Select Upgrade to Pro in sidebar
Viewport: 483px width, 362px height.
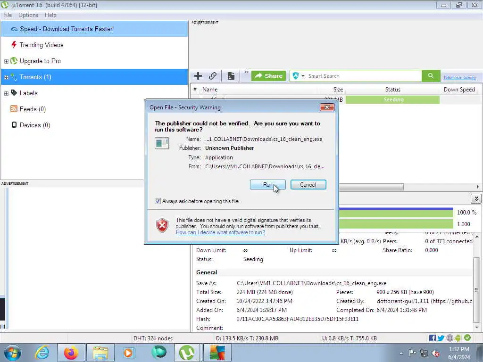[94, 61]
